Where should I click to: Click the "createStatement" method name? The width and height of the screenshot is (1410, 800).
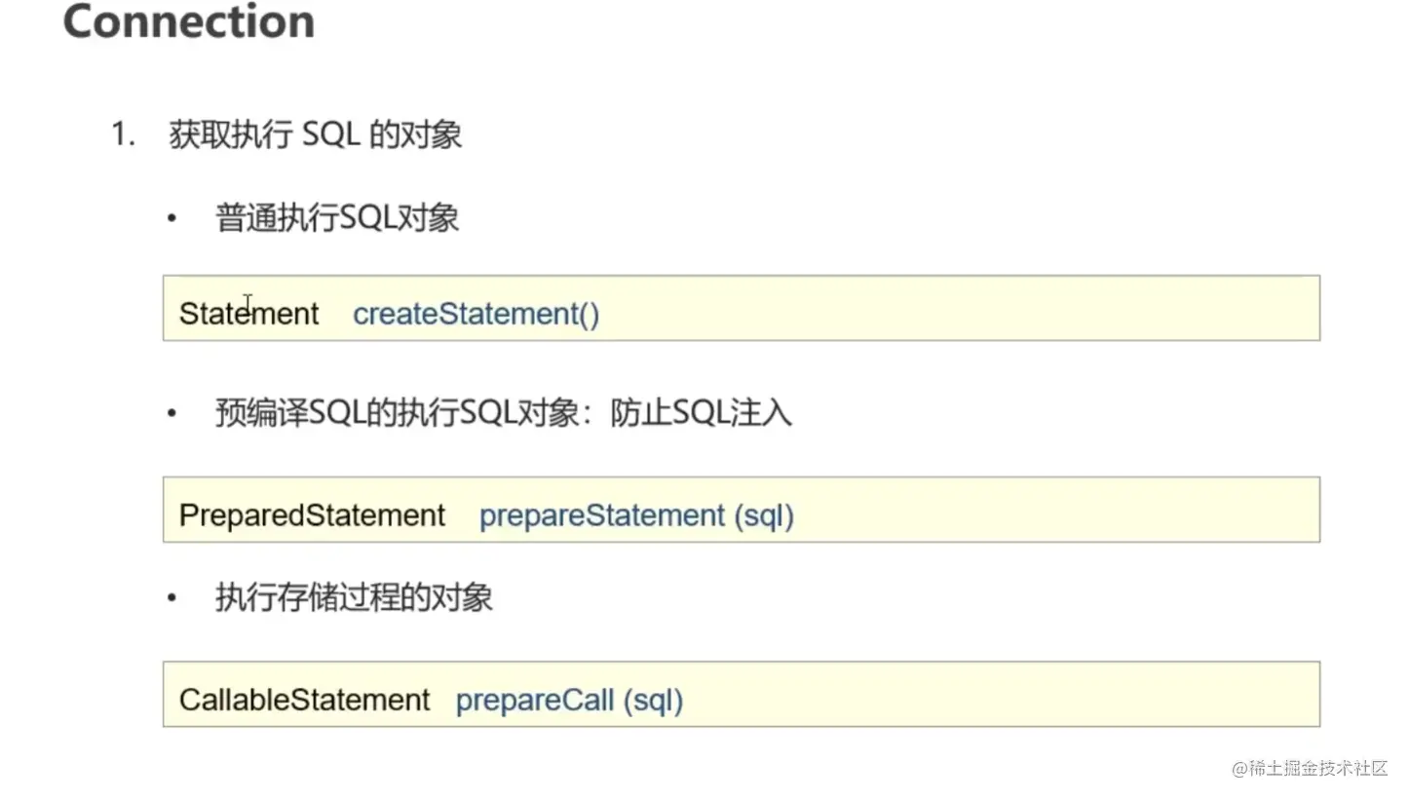click(464, 314)
